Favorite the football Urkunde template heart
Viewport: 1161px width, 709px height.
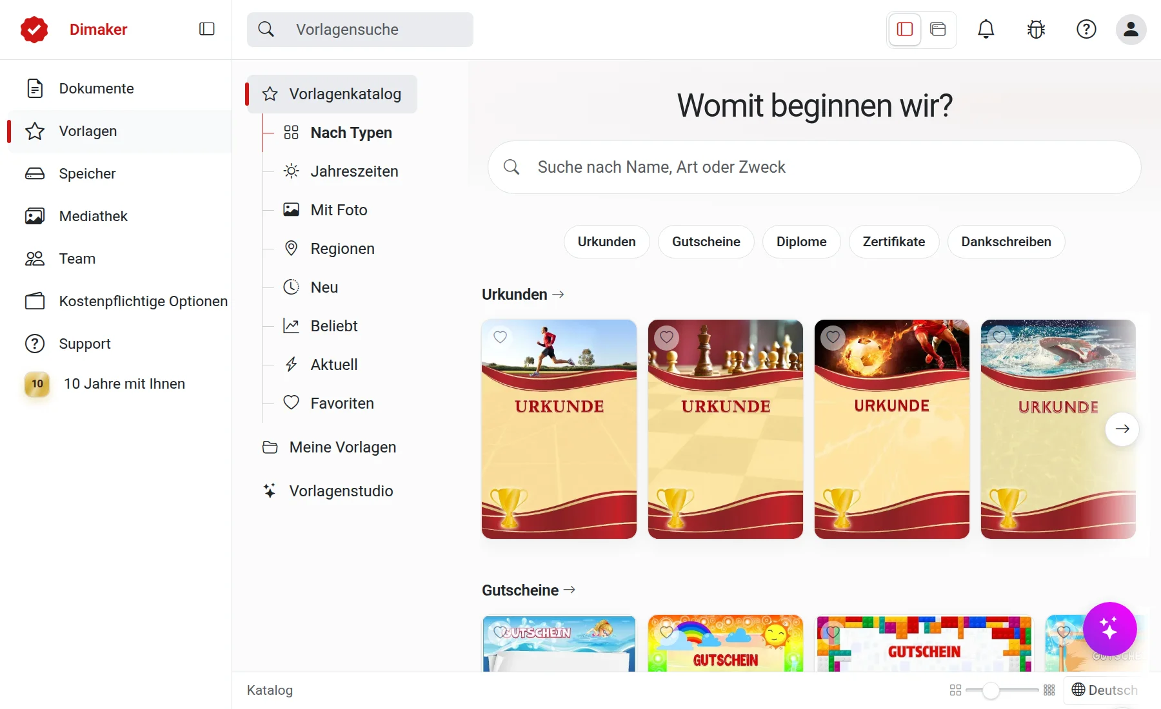833,337
